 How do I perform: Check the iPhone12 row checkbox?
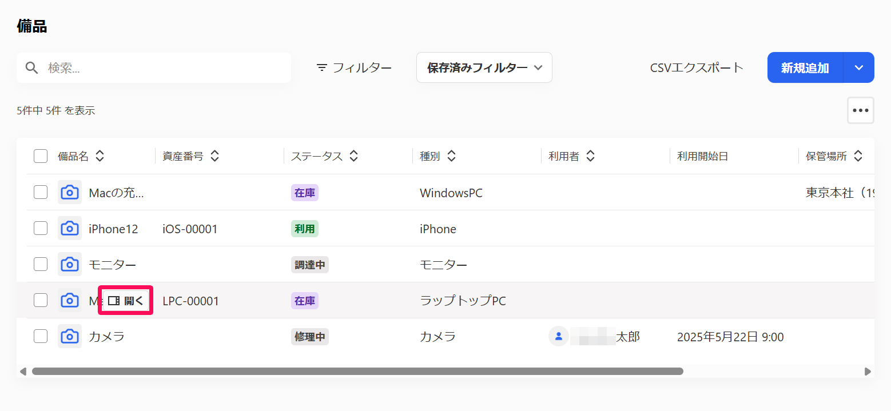(41, 229)
